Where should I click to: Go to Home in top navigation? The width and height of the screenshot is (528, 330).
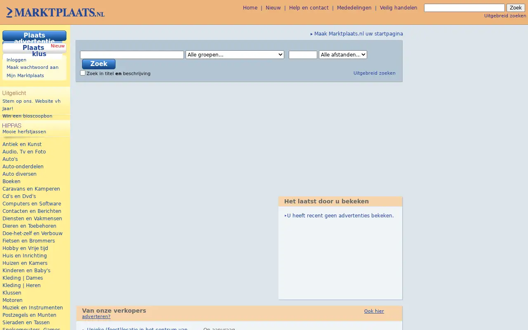click(x=250, y=8)
